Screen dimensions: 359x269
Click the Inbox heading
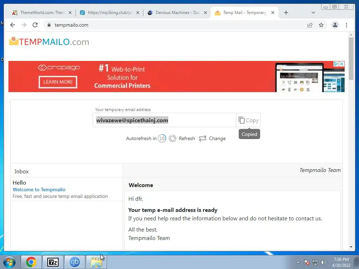tap(21, 171)
